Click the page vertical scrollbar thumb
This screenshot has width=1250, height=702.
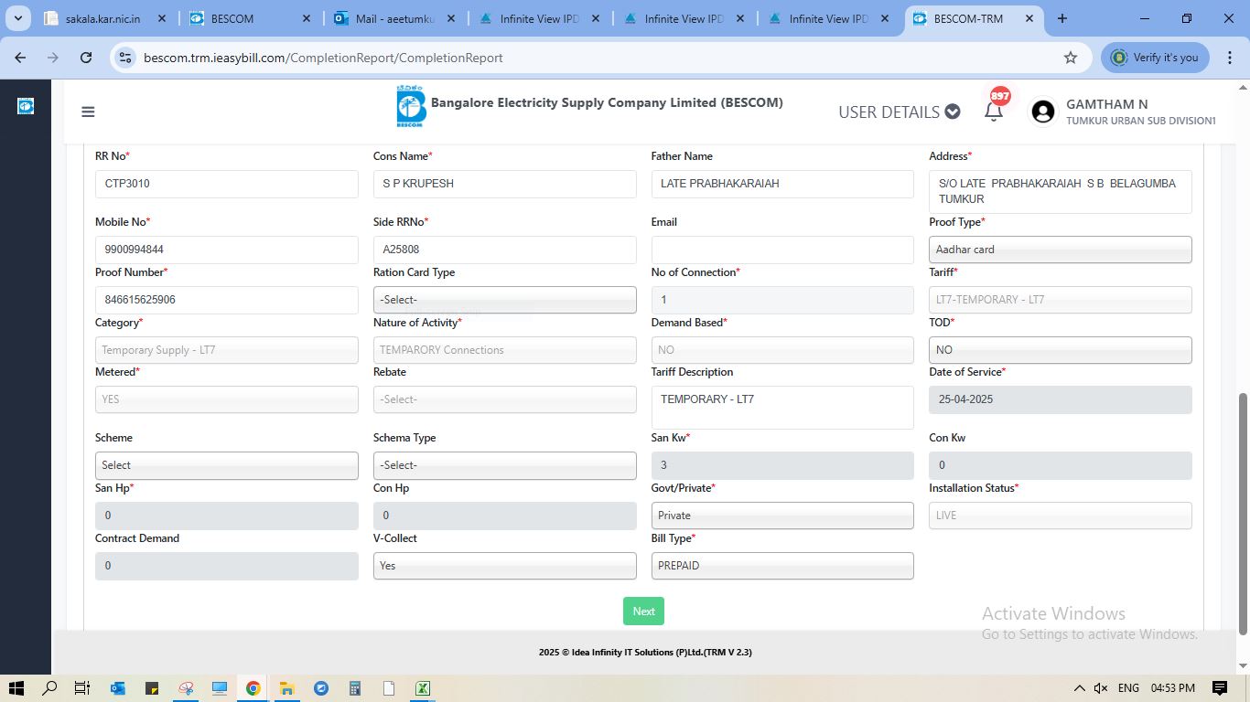[x=1242, y=512]
